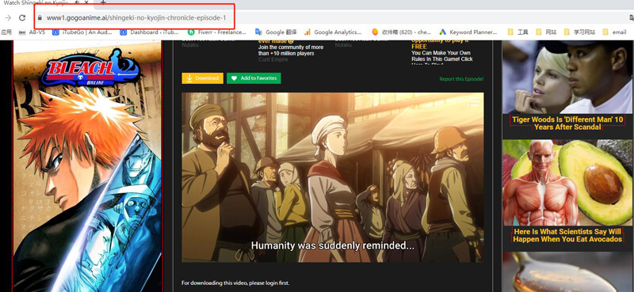The height and width of the screenshot is (292, 634).
Task: Open the Keyword Planner bookmark
Action: pos(468,32)
